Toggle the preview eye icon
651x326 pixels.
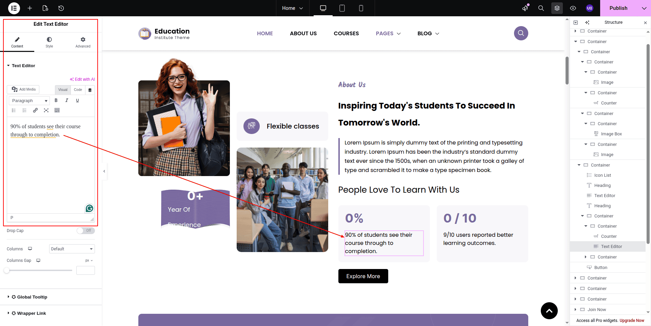[573, 8]
